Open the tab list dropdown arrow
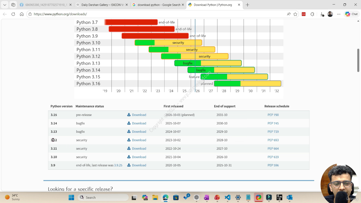The image size is (361, 203). 5,5
